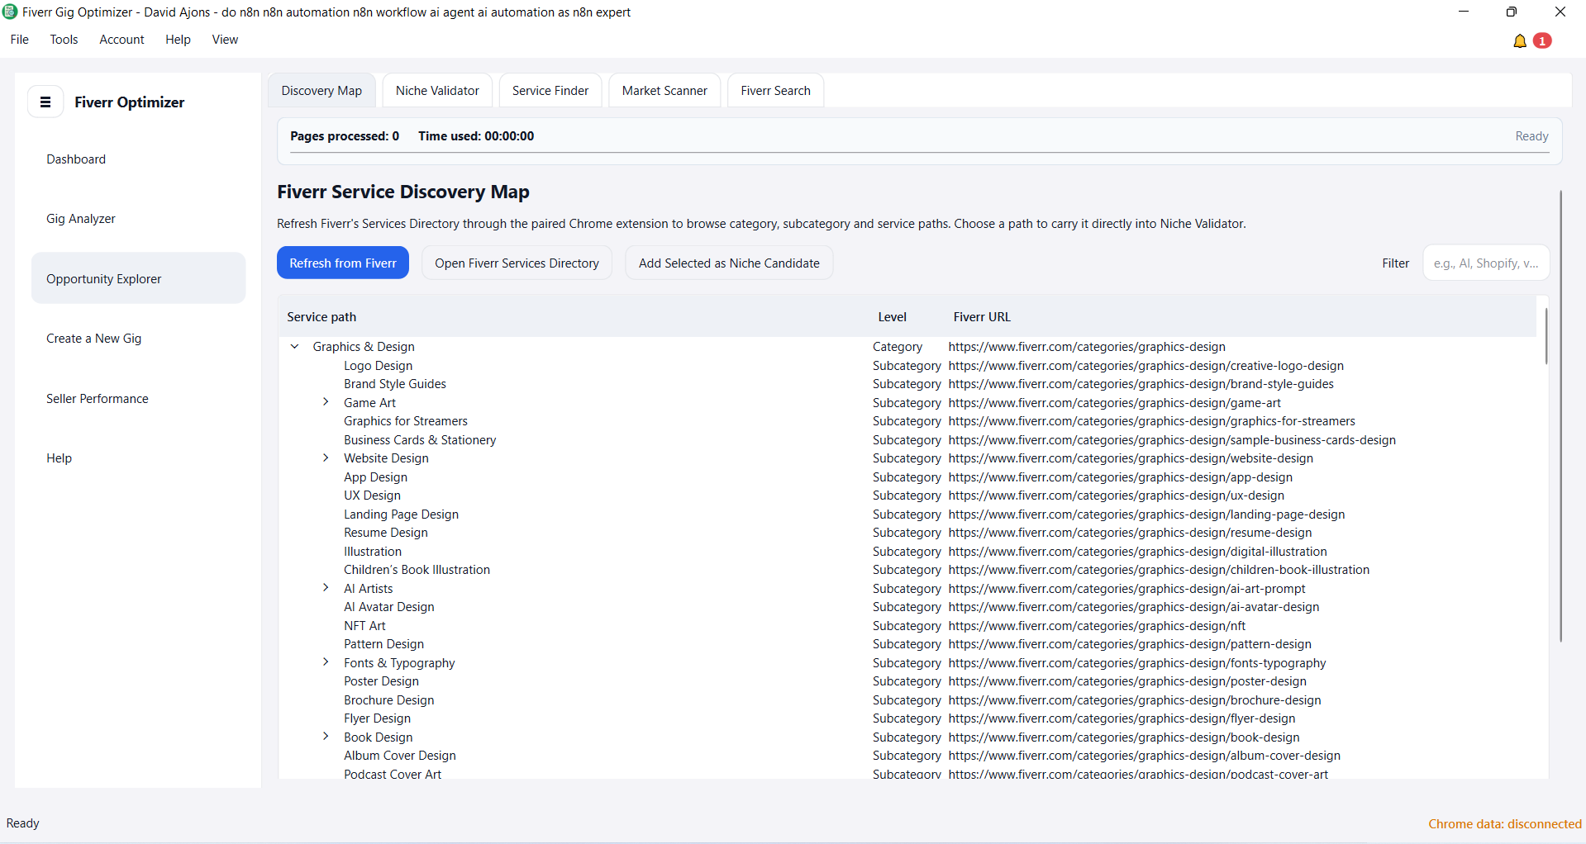Expand the Game Art subcategory

pyautogui.click(x=326, y=402)
